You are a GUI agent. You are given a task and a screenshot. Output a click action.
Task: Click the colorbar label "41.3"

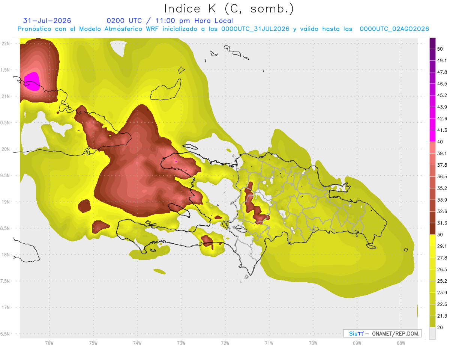[442, 130]
